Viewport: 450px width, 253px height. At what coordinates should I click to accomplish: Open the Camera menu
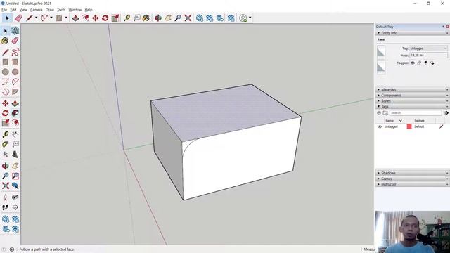click(36, 10)
